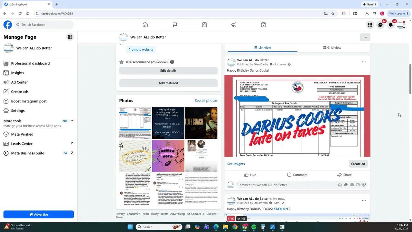The image size is (412, 232).
Task: Open the Facebook menu grid icon
Action: click(370, 25)
